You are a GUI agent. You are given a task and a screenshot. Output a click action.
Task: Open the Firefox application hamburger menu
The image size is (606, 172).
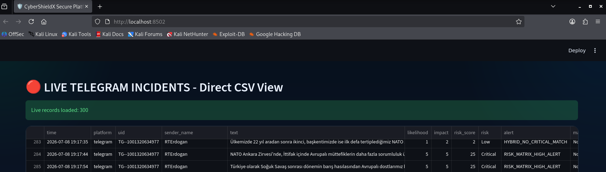(x=598, y=22)
